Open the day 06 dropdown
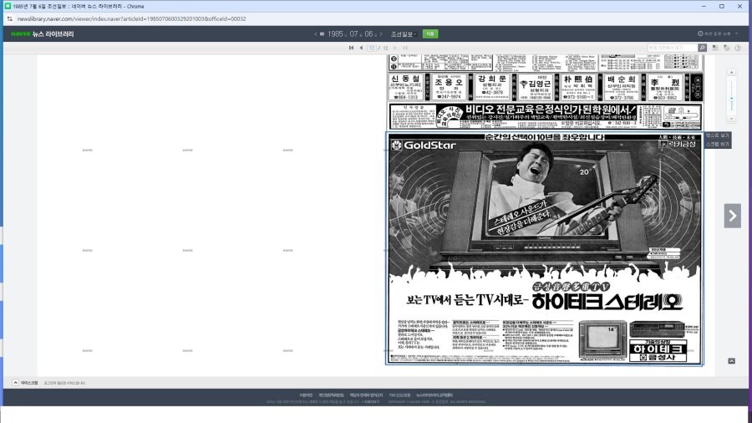 [x=370, y=34]
